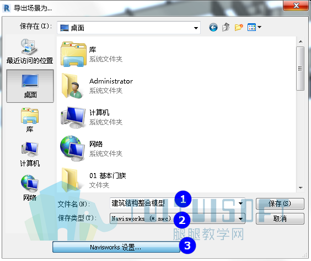Viewport: 311px width, 261px height.
Task: Click the file list scroll down arrow
Action: (301, 187)
